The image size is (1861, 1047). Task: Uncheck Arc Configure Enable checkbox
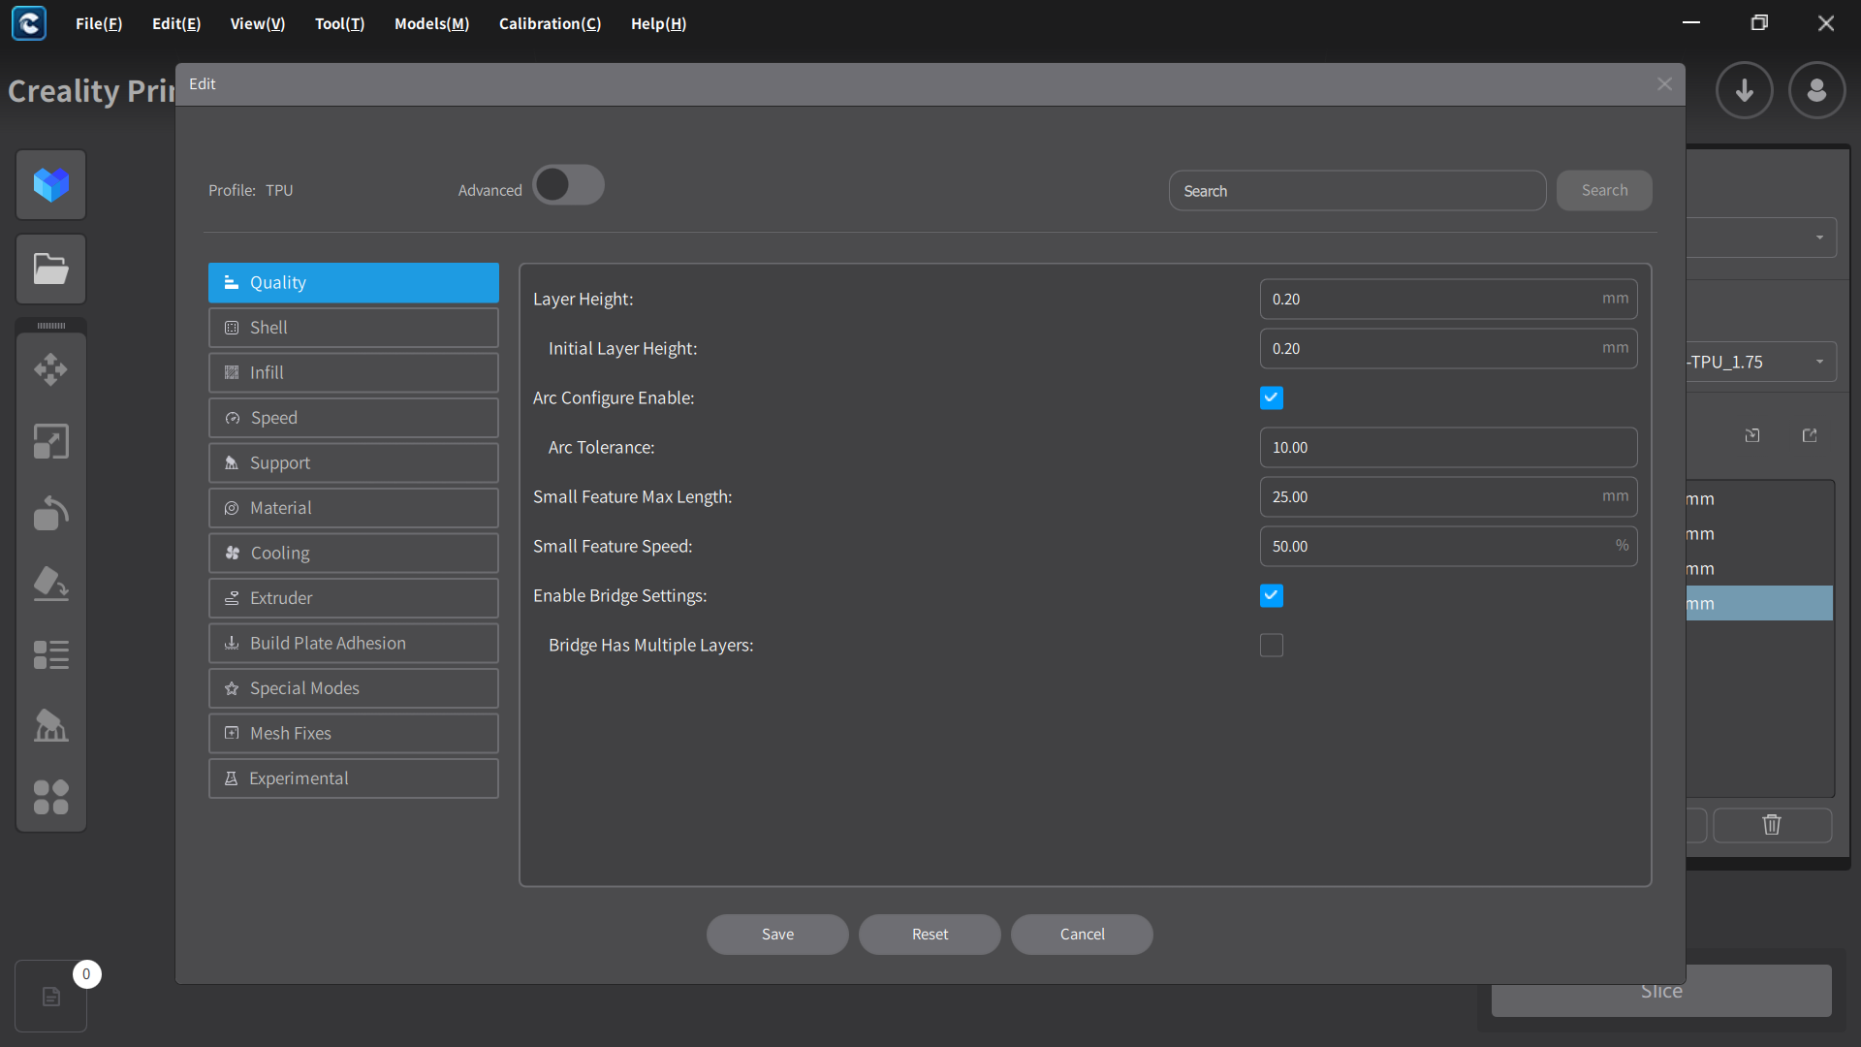(1271, 397)
